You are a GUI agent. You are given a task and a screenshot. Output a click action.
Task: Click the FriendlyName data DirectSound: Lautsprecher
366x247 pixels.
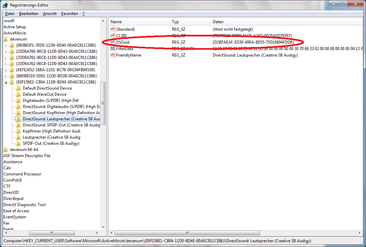point(255,55)
